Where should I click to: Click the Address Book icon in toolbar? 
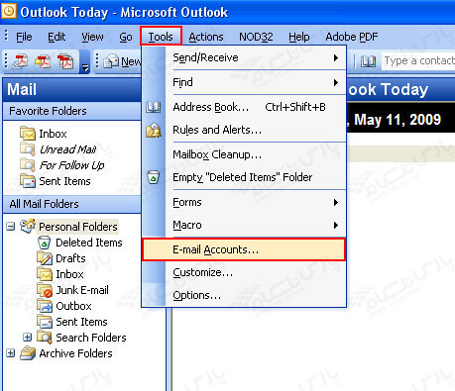pyautogui.click(x=368, y=61)
